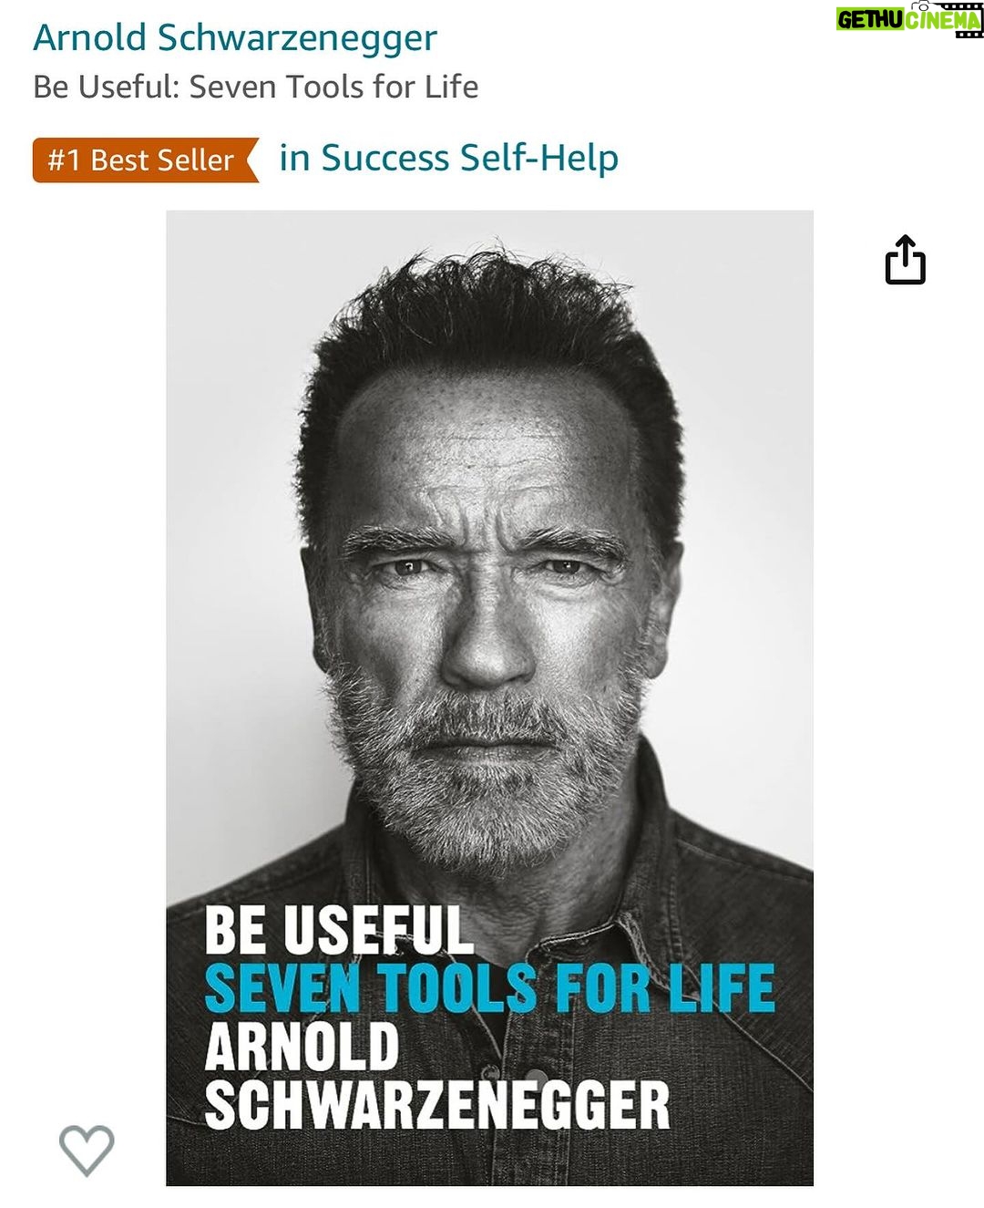Click the #1 Best Seller badge

coord(146,160)
